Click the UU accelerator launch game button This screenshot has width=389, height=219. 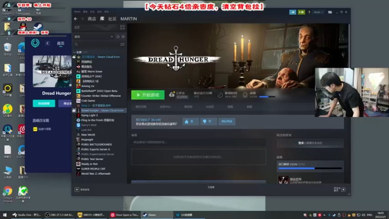click(x=44, y=104)
